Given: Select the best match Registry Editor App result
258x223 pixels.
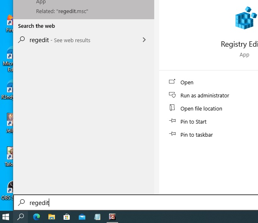Looking at the screenshot, I should coord(84,9).
